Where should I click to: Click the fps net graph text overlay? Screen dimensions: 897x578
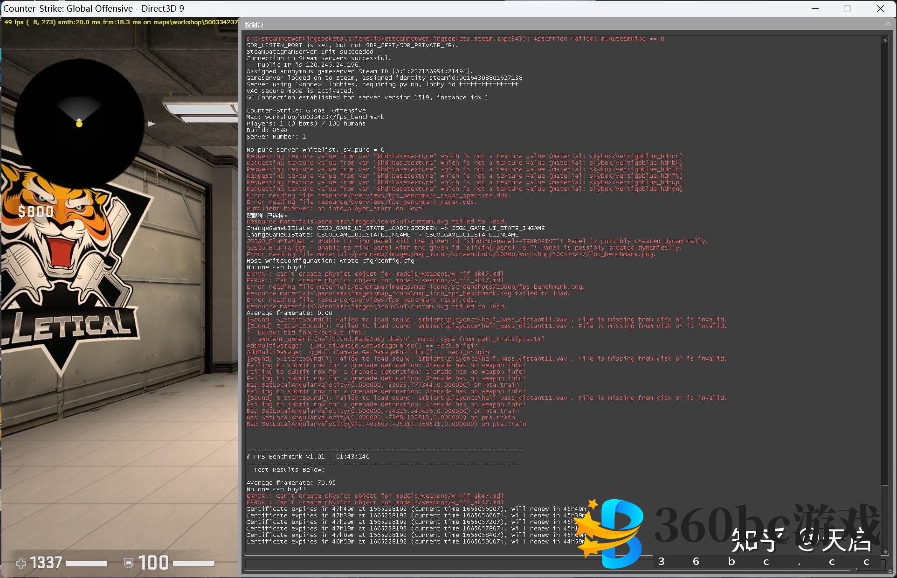pos(120,22)
